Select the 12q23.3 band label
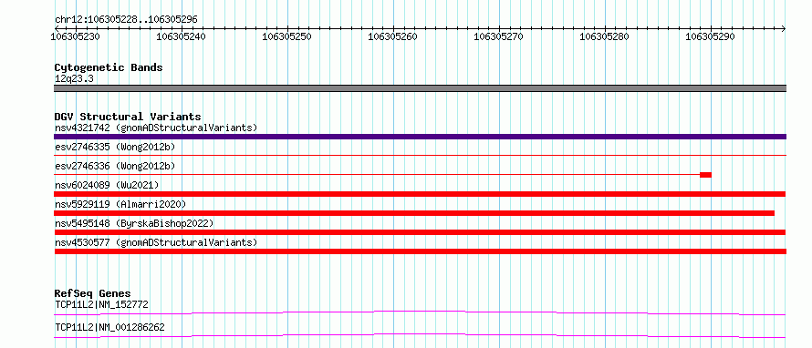This screenshot has height=348, width=812. click(74, 79)
